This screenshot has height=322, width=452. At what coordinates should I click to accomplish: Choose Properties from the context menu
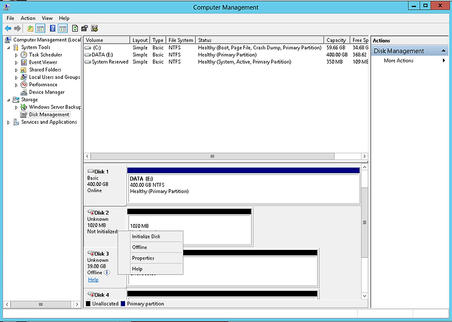pos(151,258)
